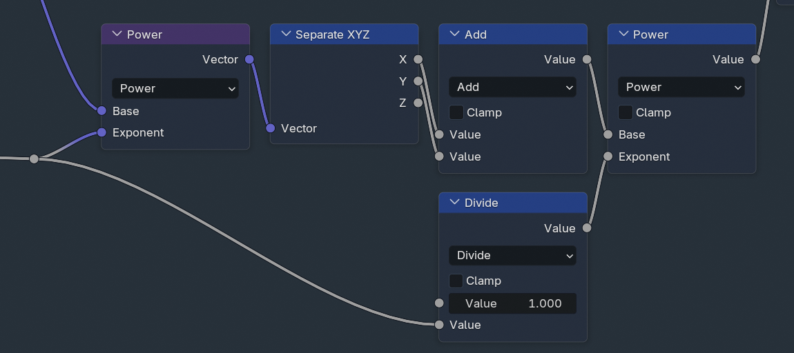Screen dimensions: 794x353
Task: Collapse the blue math Power node
Action: (x=623, y=34)
